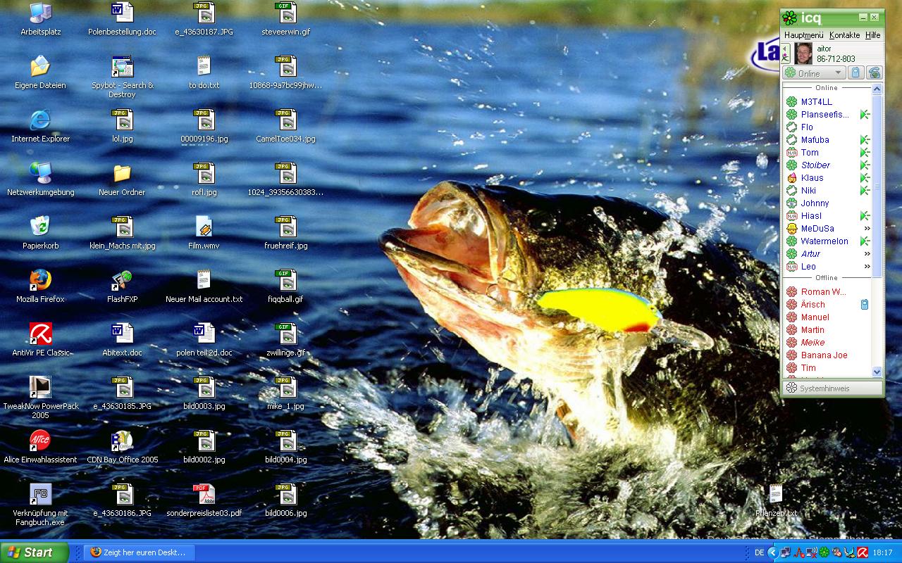Image resolution: width=902 pixels, height=563 pixels.
Task: Click the DE language indicator on taskbar
Action: (x=759, y=552)
